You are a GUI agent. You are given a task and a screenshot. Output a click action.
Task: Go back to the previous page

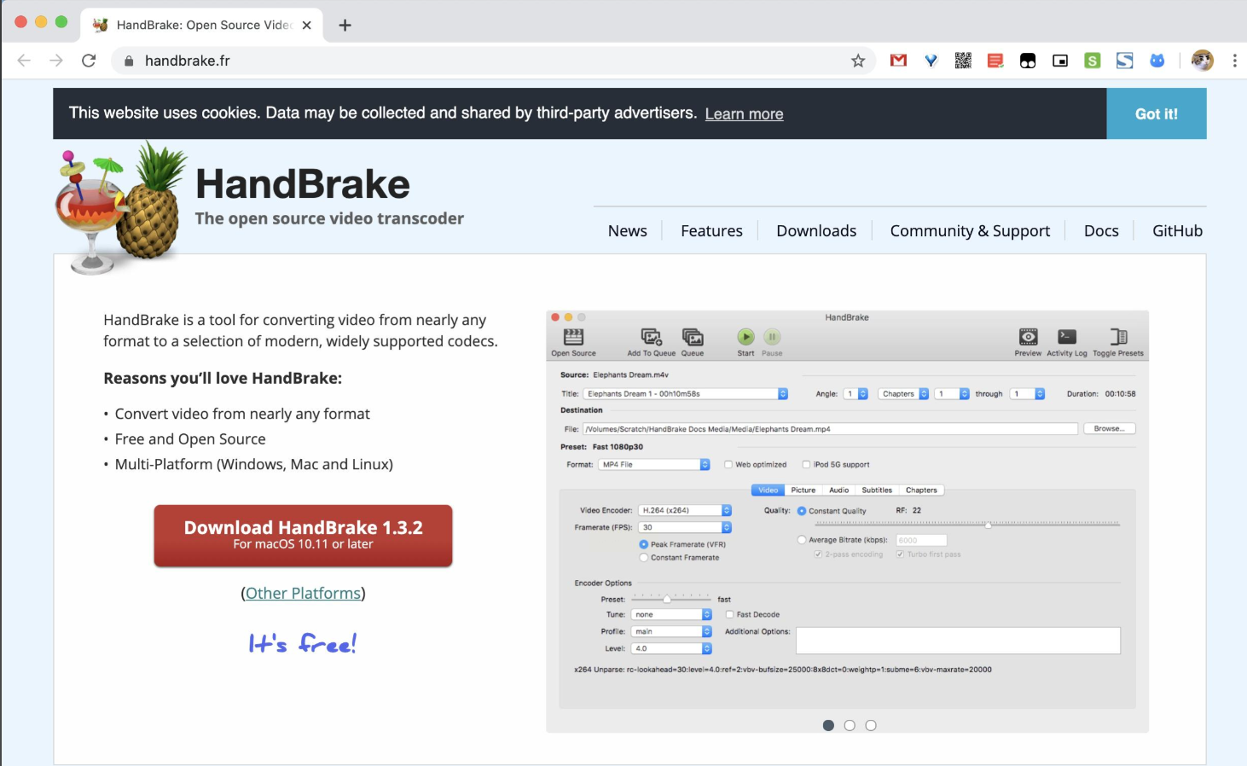[x=24, y=61]
